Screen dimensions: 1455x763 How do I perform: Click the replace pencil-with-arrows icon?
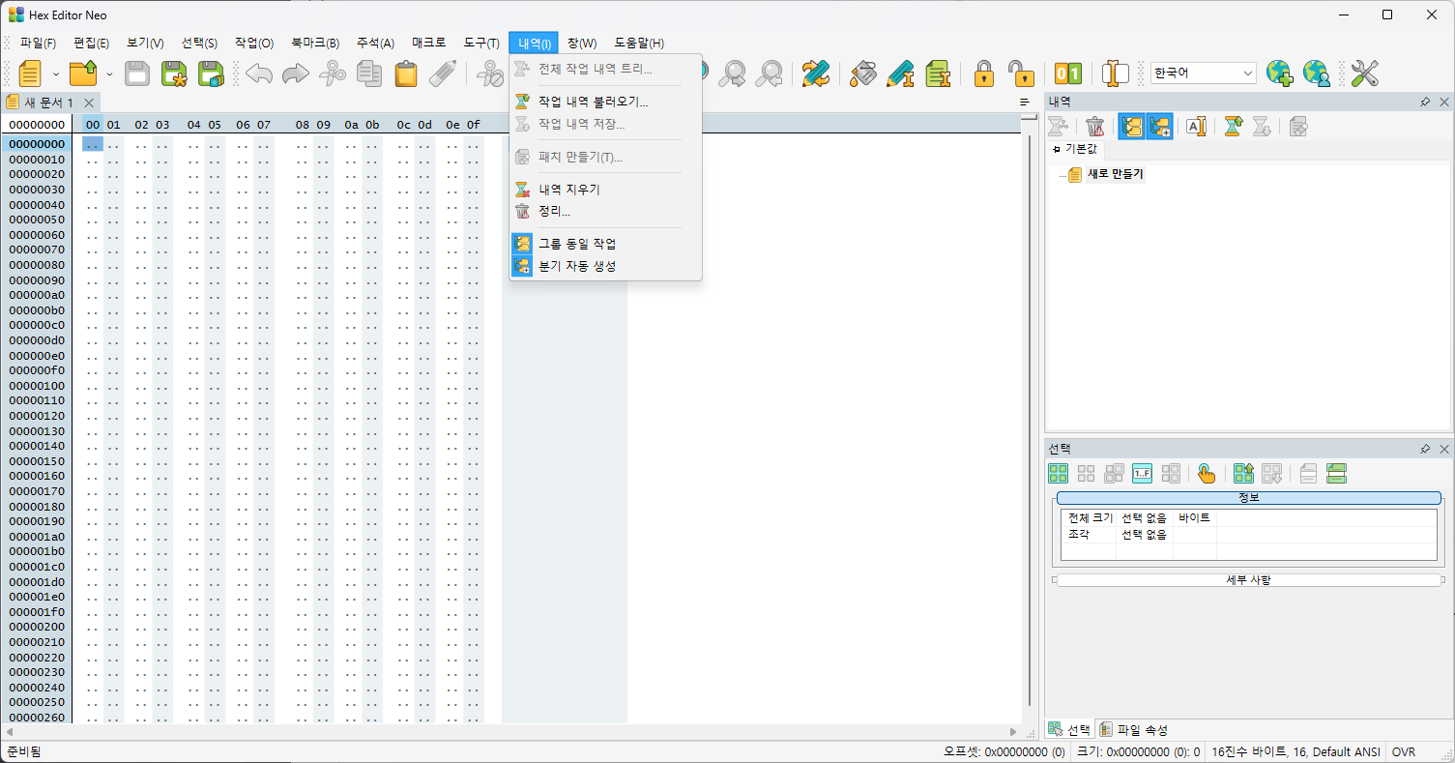816,73
